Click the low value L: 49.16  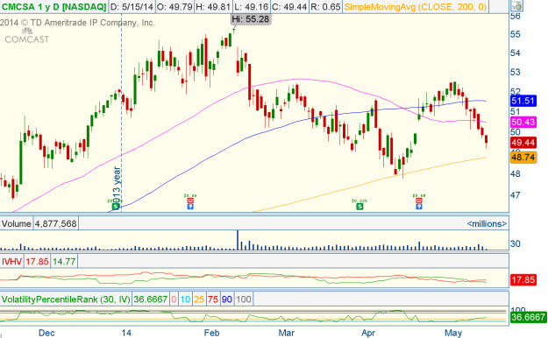point(251,6)
